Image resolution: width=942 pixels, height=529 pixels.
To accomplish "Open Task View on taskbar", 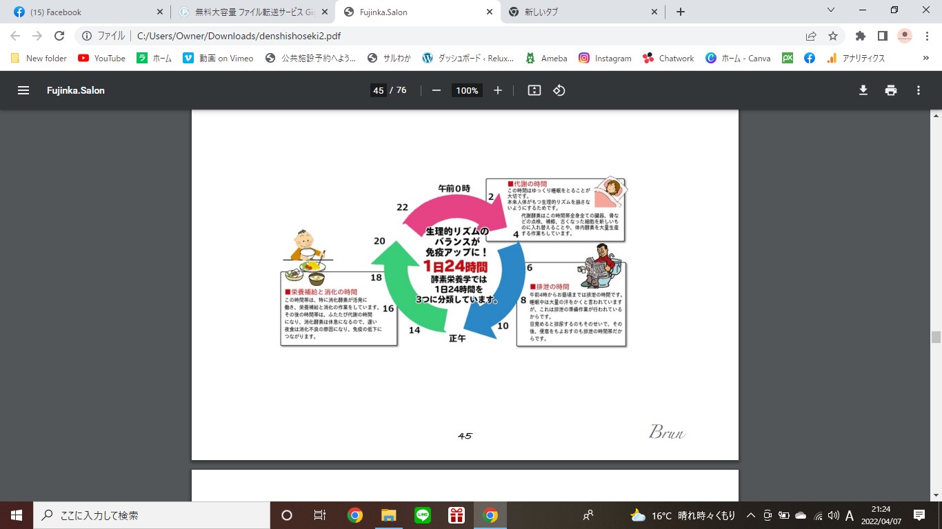I will [320, 515].
